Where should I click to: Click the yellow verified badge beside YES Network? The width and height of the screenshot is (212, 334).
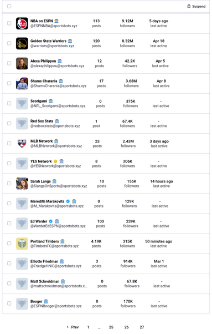tap(55, 161)
